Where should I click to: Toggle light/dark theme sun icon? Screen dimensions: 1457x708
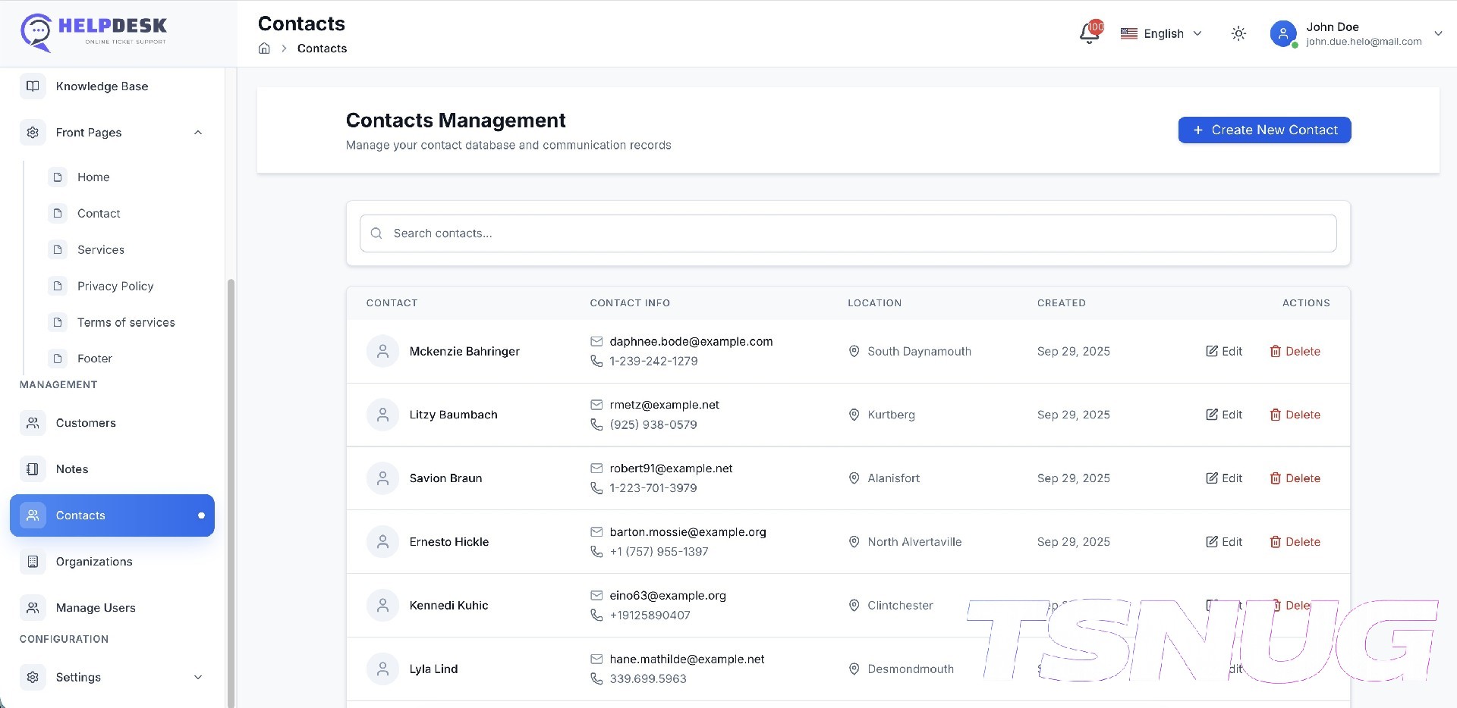pyautogui.click(x=1238, y=34)
